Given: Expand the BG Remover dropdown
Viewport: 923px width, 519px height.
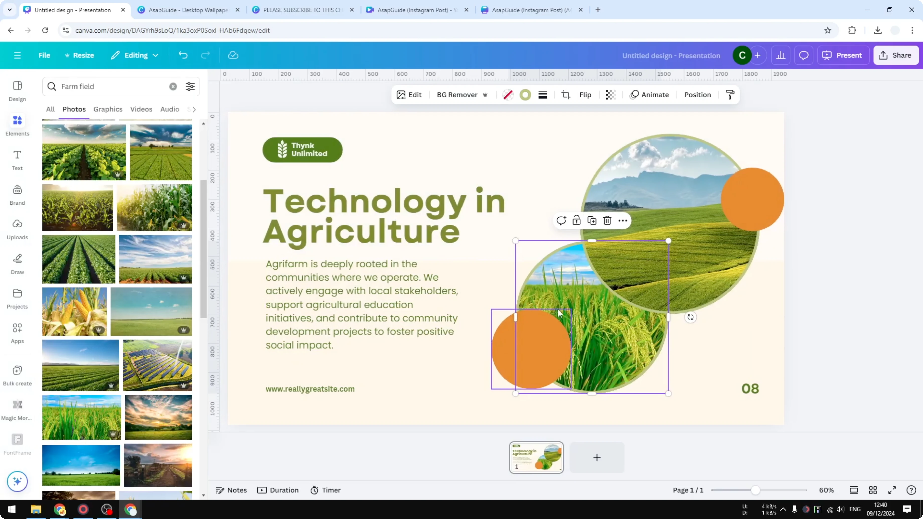Looking at the screenshot, I should coord(486,95).
